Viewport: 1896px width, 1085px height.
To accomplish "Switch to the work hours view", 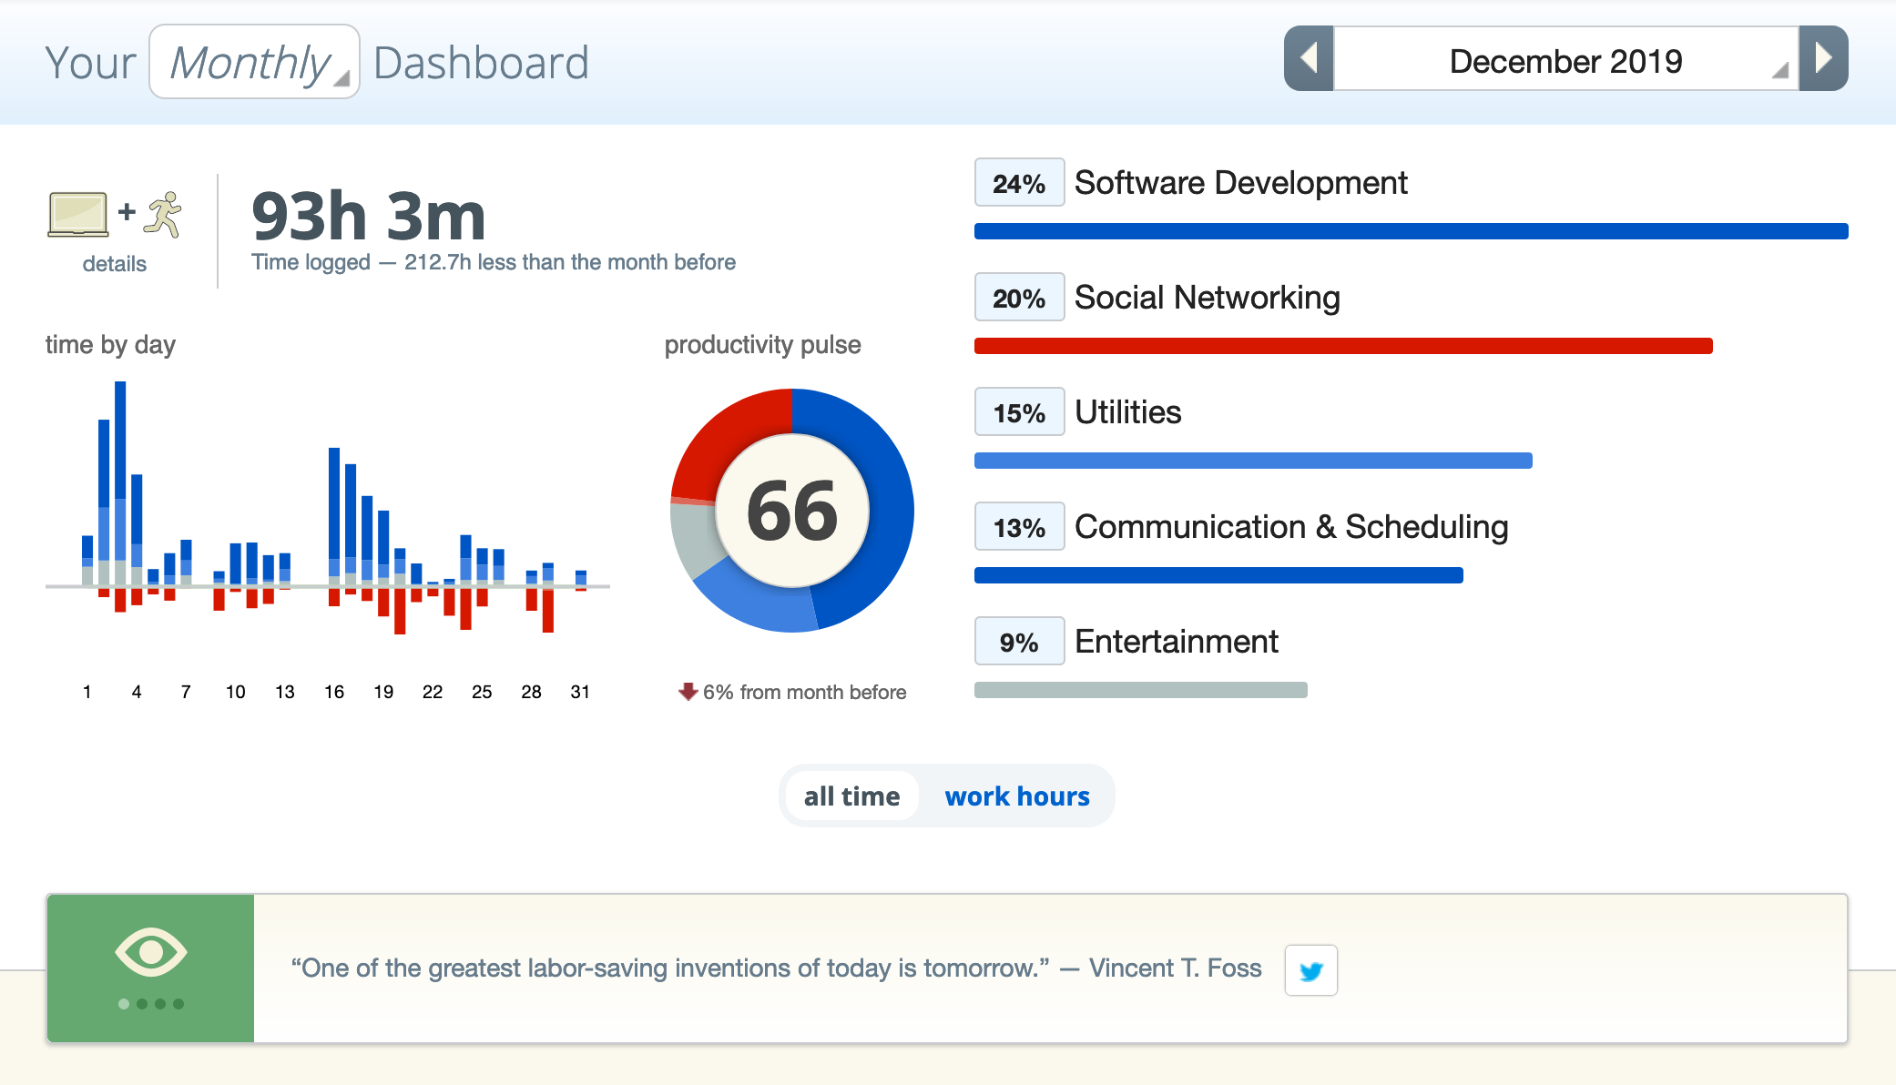I will pos(1016,796).
